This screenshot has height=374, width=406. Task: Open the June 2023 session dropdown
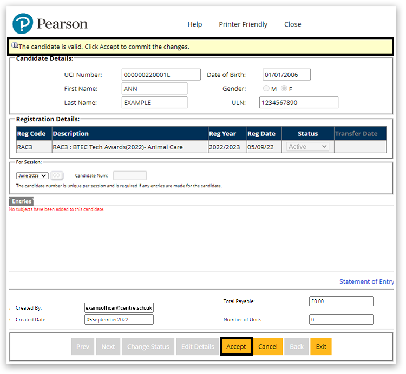32,176
